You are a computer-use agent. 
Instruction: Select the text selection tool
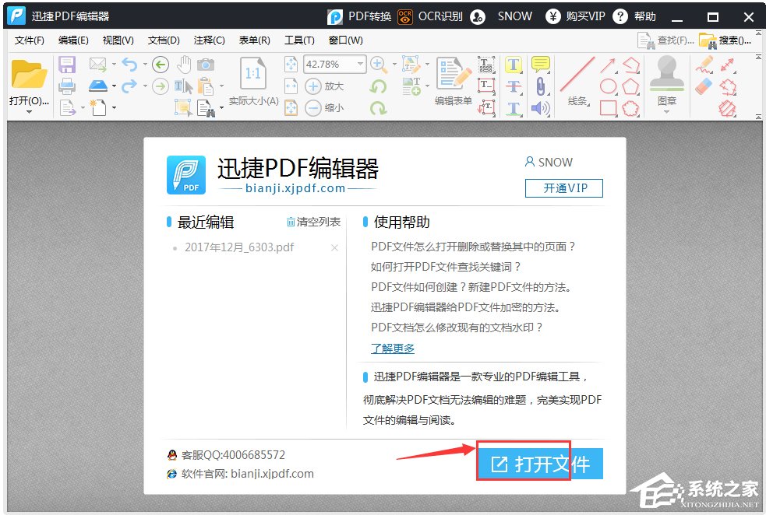(x=183, y=86)
